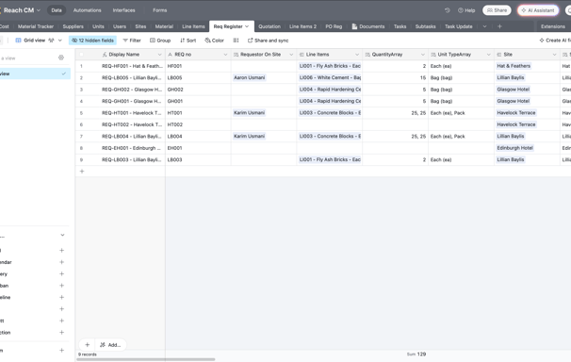Show all tables list chevron
Screen dimensions: 571x362
pyautogui.click(x=484, y=26)
